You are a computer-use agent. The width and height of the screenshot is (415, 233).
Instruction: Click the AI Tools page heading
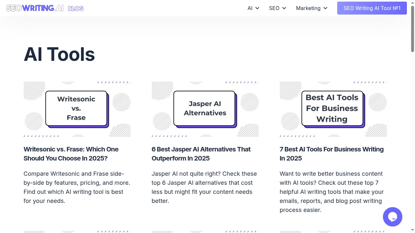tap(59, 54)
